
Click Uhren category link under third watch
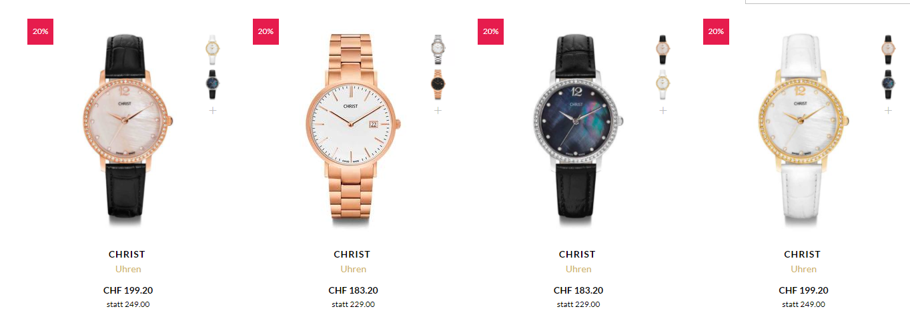[x=578, y=269]
